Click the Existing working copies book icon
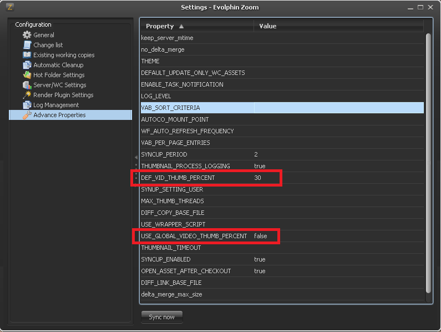441x332 pixels. [x=27, y=55]
